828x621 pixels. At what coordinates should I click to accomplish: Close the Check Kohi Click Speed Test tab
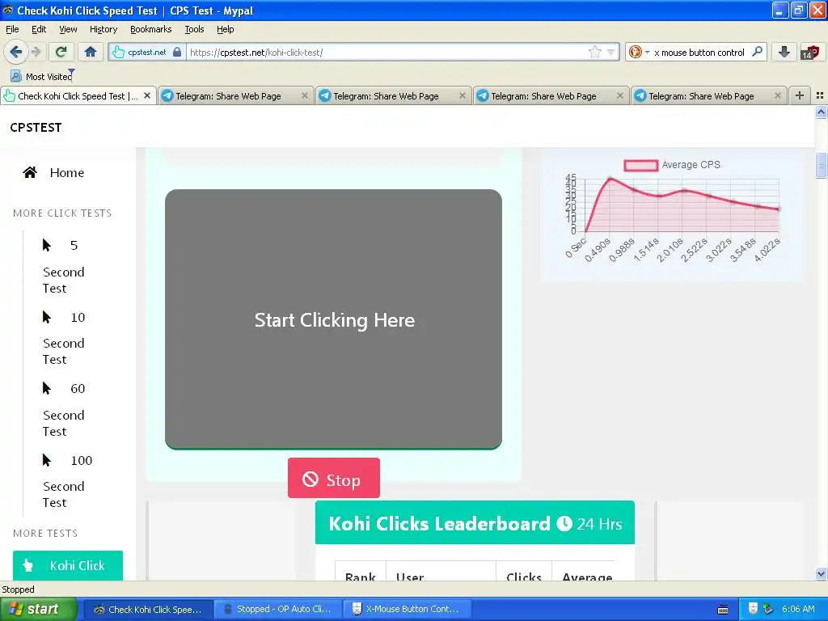point(147,95)
